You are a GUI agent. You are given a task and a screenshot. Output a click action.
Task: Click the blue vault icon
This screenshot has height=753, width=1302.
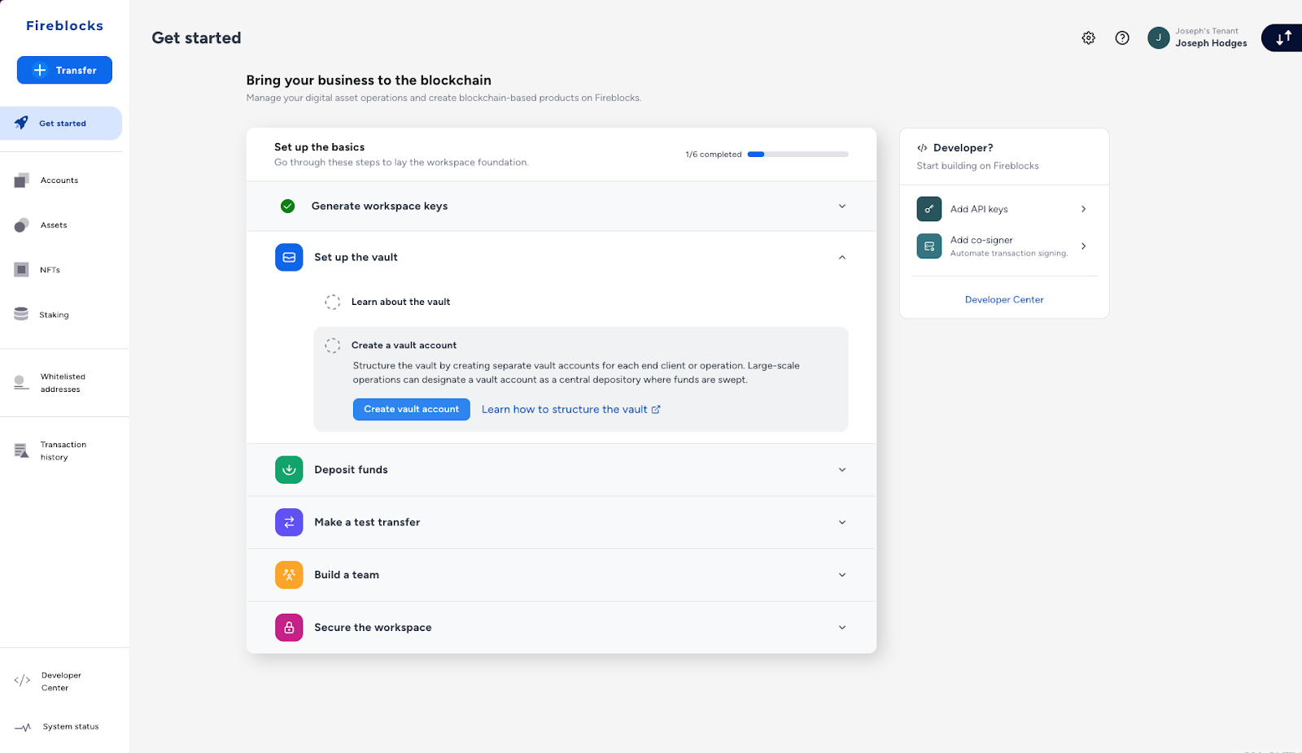pyautogui.click(x=289, y=257)
